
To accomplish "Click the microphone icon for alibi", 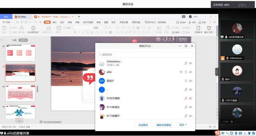I will [186, 72].
